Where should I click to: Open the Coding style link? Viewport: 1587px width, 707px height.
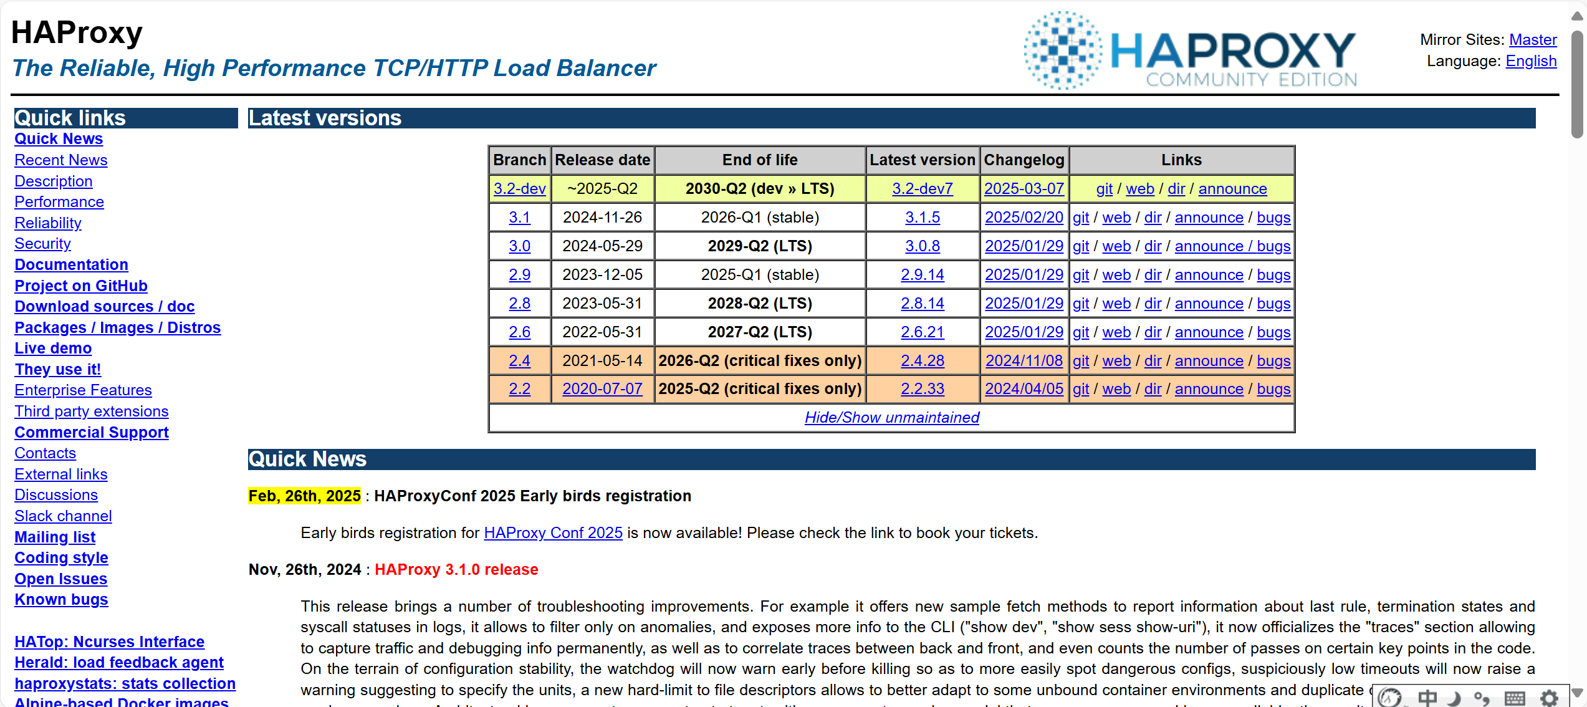(62, 558)
